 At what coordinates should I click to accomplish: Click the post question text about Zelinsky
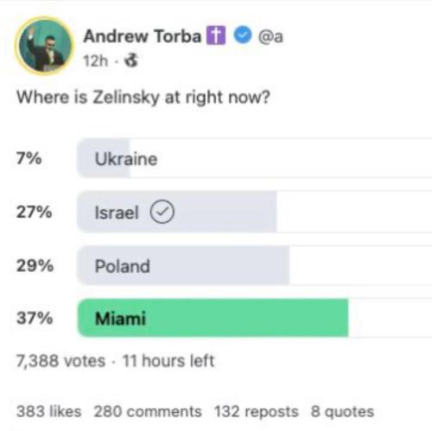[143, 97]
